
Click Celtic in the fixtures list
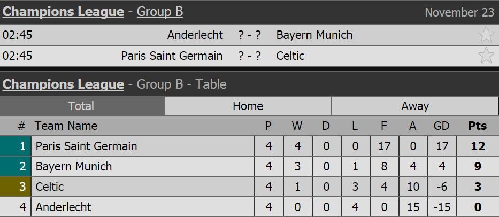click(290, 56)
